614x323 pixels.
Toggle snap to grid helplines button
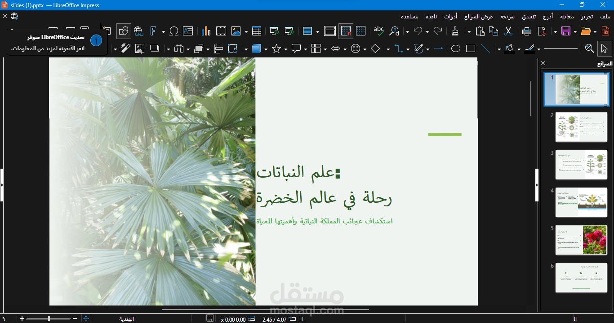pyautogui.click(x=346, y=31)
